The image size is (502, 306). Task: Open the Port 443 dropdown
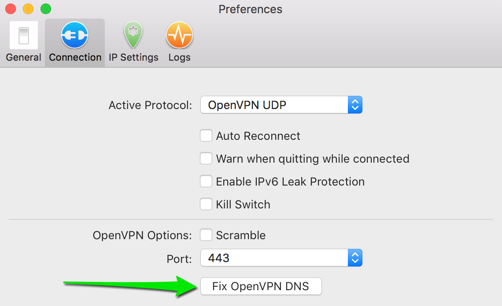[x=274, y=258]
